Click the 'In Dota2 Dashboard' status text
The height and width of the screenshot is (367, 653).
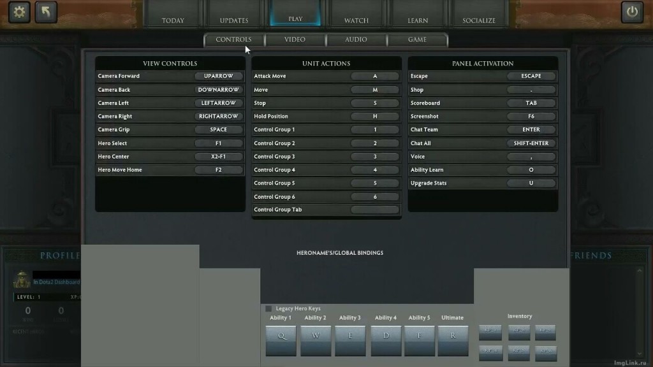tap(56, 282)
